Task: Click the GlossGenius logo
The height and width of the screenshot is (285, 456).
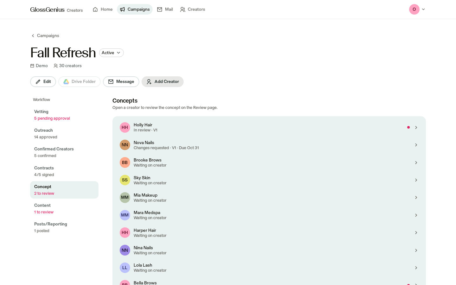Action: (47, 9)
